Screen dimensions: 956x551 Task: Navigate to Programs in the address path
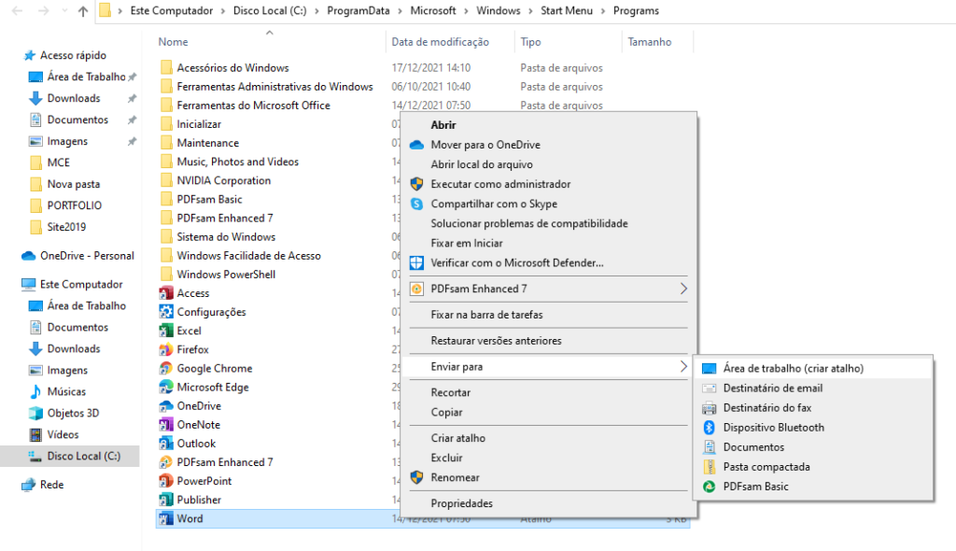click(636, 11)
